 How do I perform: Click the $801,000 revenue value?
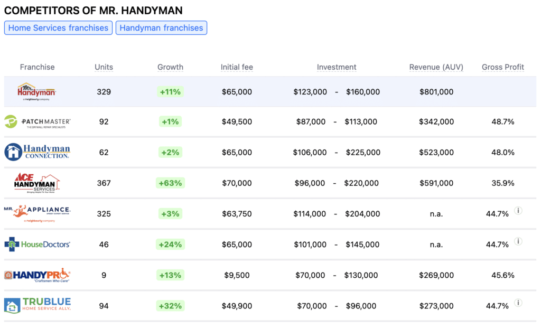click(x=436, y=92)
